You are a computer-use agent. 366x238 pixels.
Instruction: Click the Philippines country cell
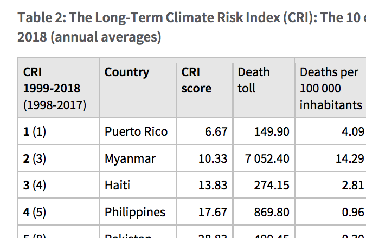point(135,213)
